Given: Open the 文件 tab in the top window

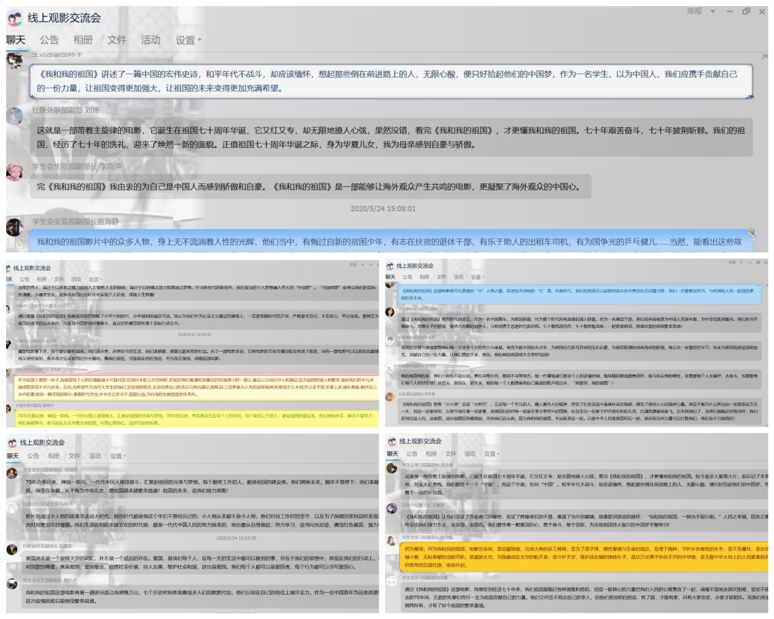Looking at the screenshot, I should point(117,40).
